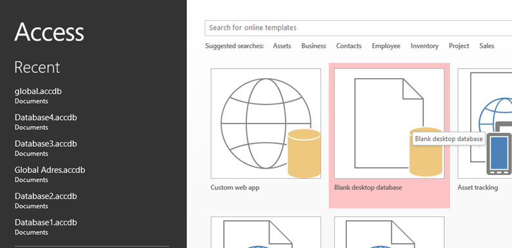Screen dimensions: 512x248
Task: Click the template thumbnail below Blank desktop database
Action: [389, 232]
